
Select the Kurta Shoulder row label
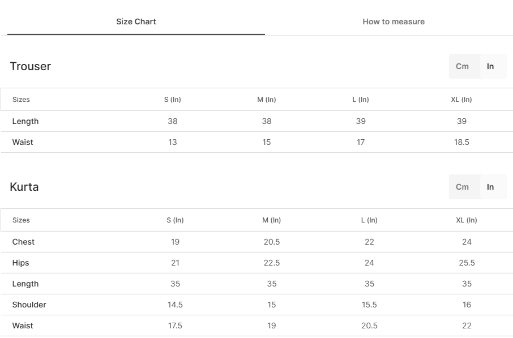pos(29,305)
